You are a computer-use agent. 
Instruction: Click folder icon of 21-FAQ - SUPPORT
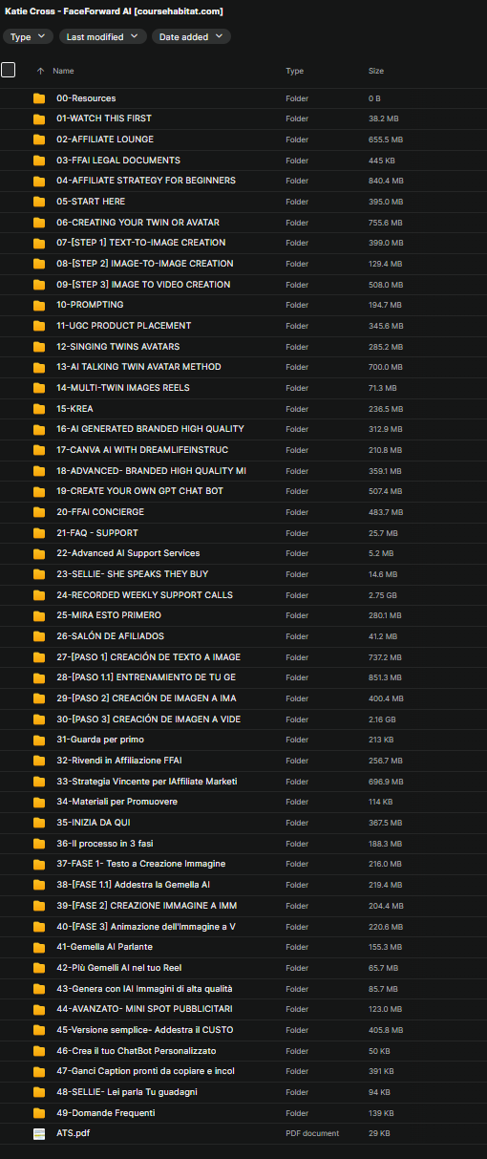point(39,533)
